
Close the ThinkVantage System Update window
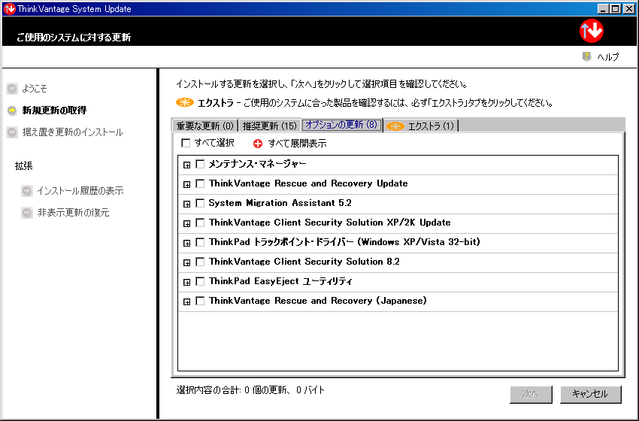point(629,8)
